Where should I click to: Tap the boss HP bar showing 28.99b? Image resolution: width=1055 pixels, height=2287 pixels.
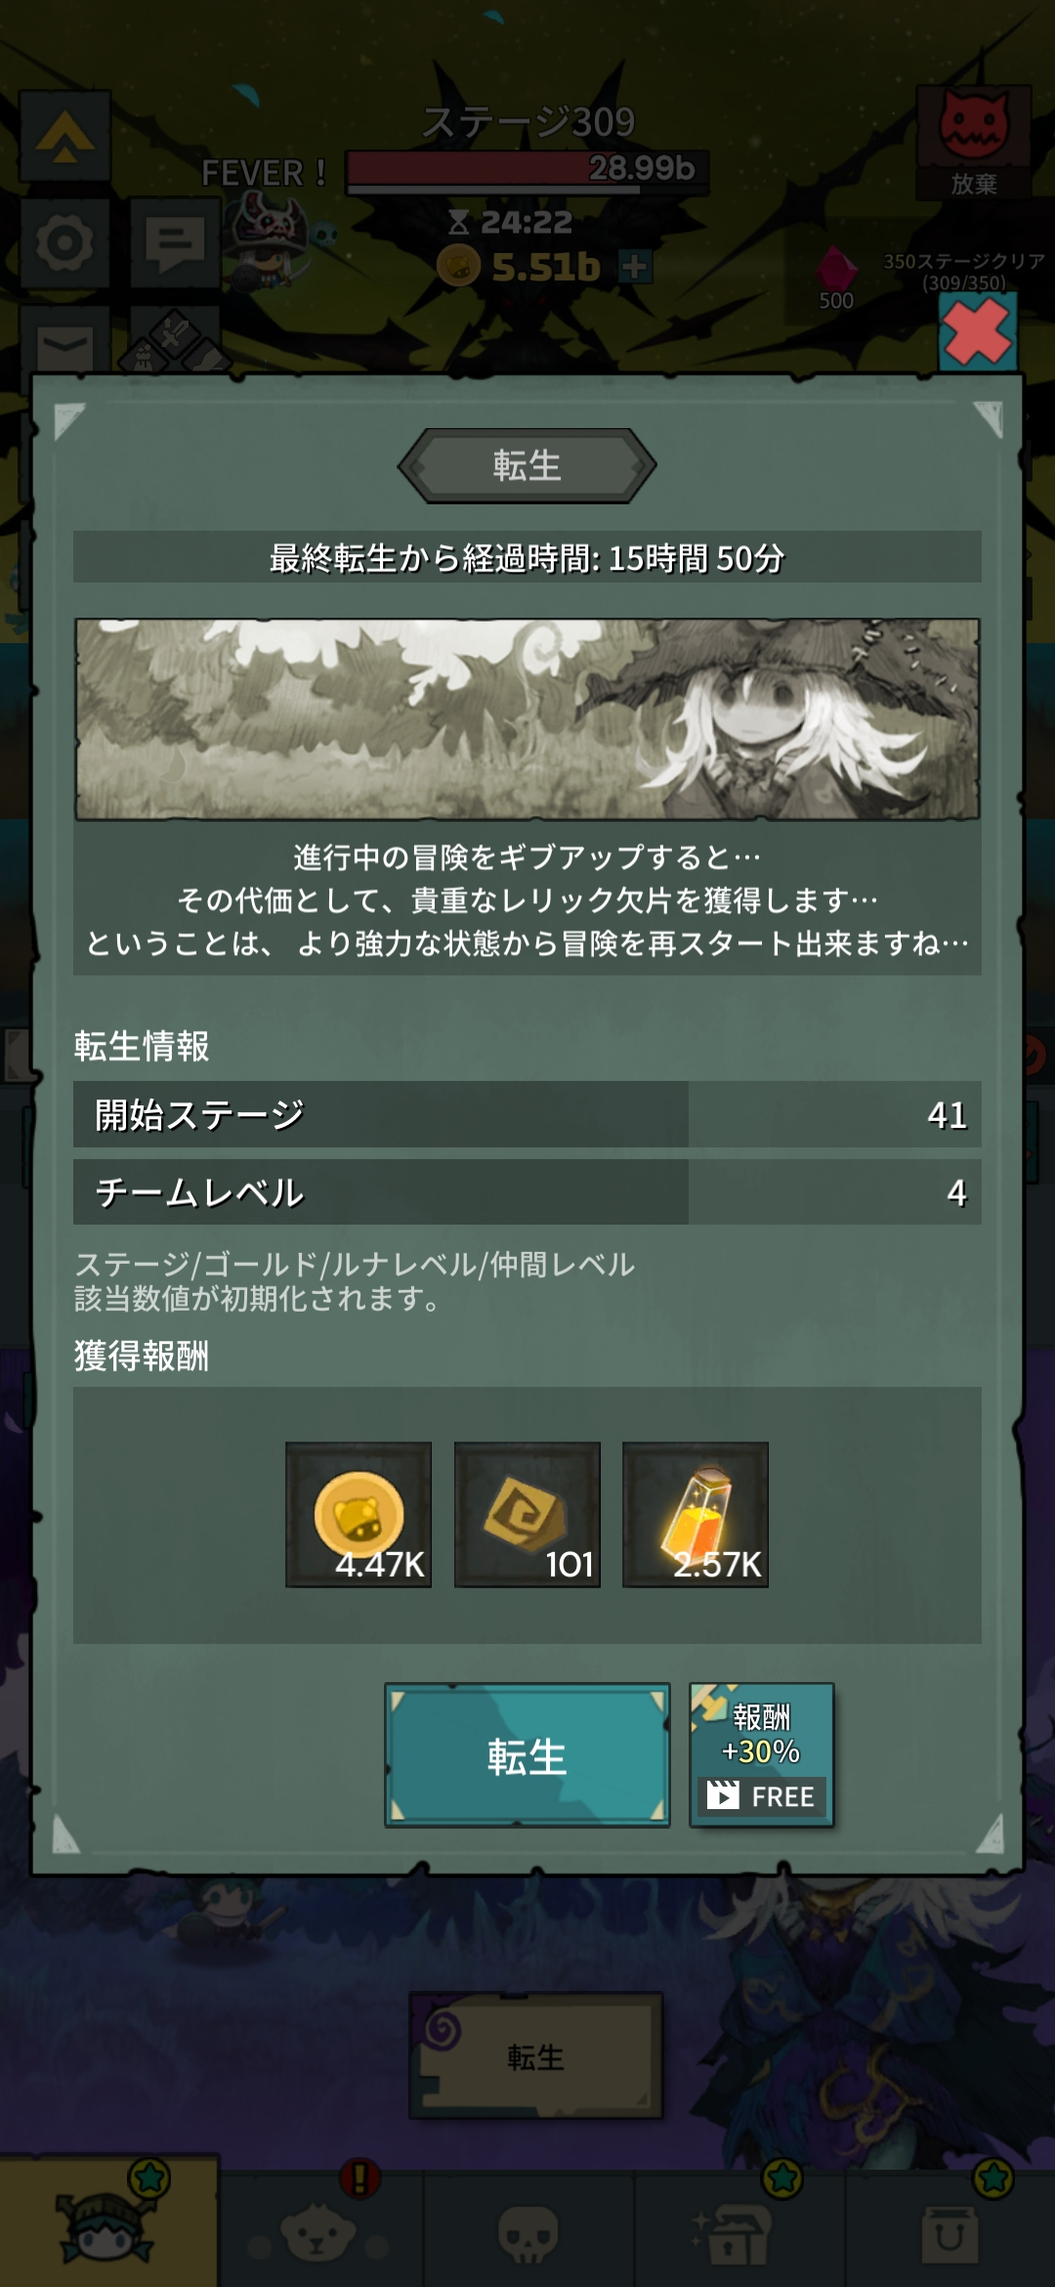click(527, 170)
